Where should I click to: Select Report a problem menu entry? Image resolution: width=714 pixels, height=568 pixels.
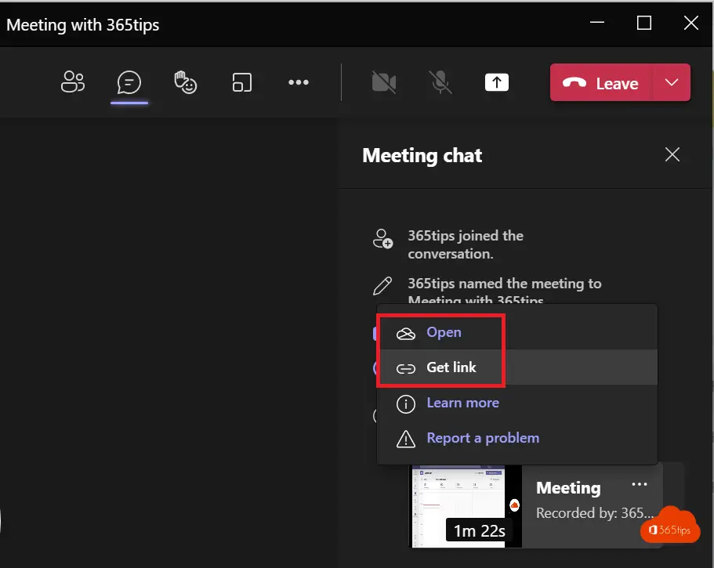click(516, 438)
